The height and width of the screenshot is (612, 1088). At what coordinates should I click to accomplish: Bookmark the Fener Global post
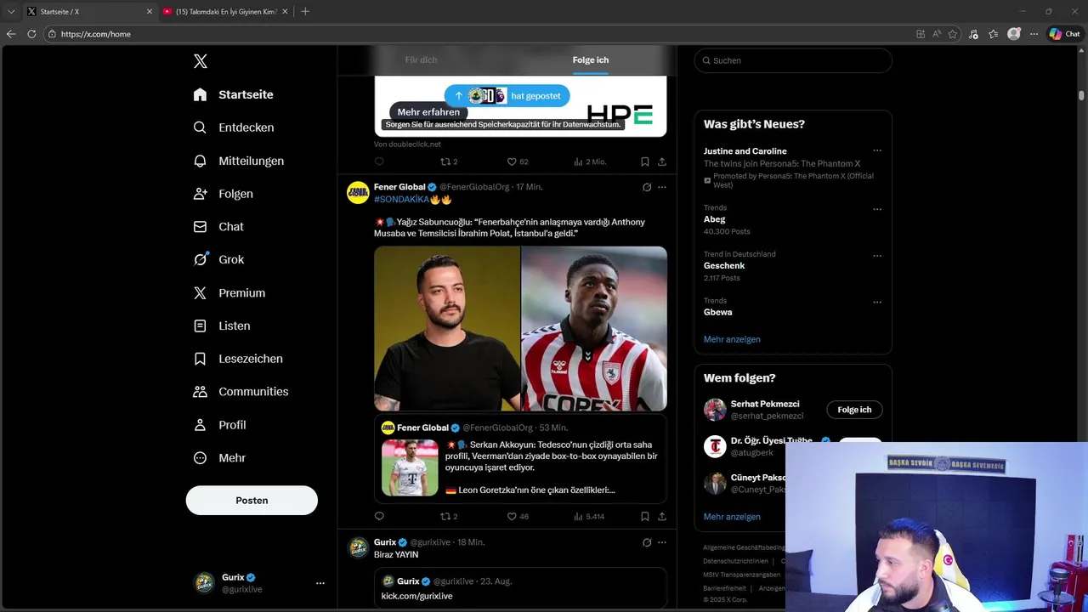pyautogui.click(x=645, y=516)
